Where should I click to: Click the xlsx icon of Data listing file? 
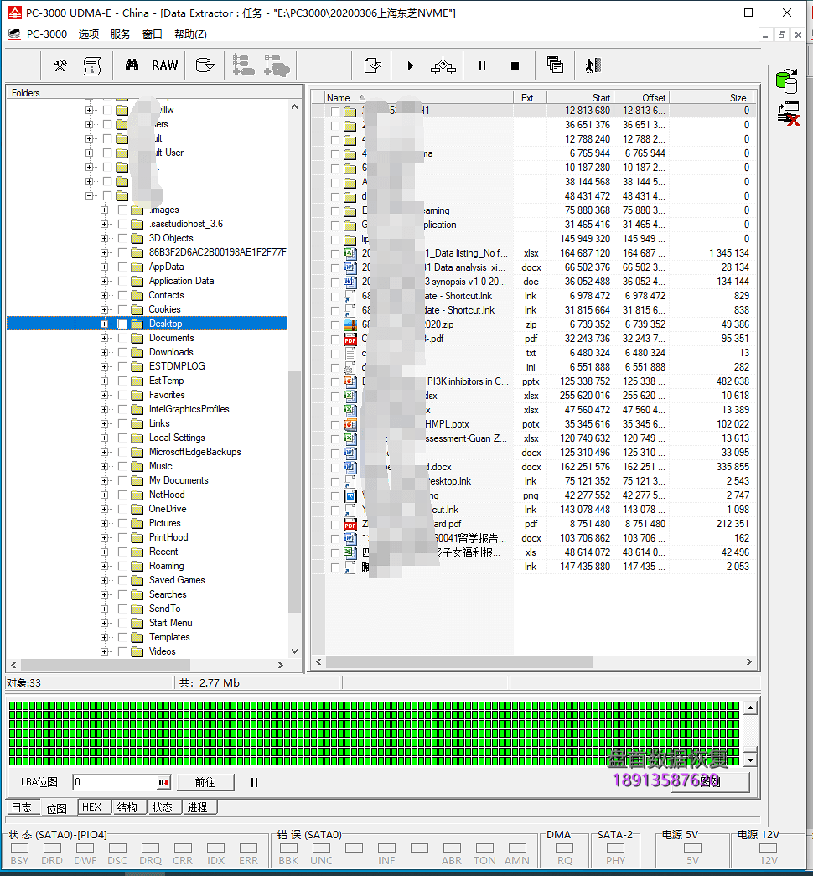pyautogui.click(x=350, y=254)
